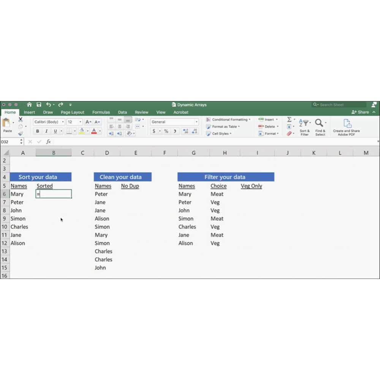Image resolution: width=380 pixels, height=380 pixels.
Task: Open Sort & Filter tool
Action: [x=305, y=127]
